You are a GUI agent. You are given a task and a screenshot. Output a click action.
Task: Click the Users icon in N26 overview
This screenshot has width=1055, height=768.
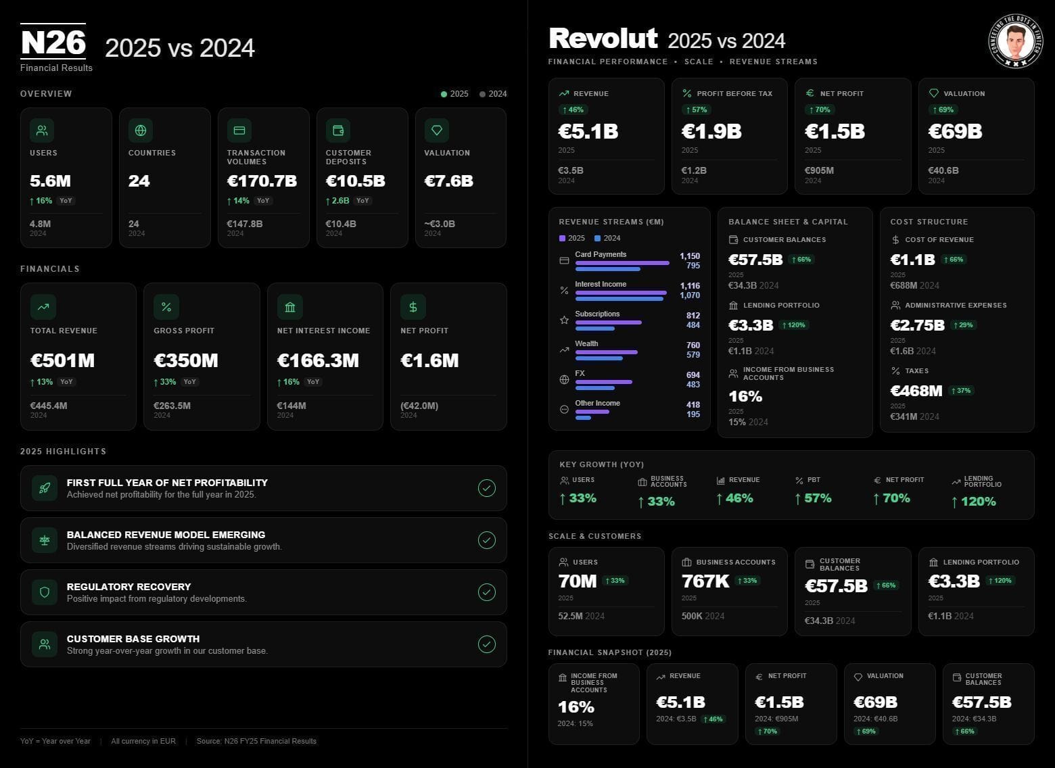tap(42, 130)
